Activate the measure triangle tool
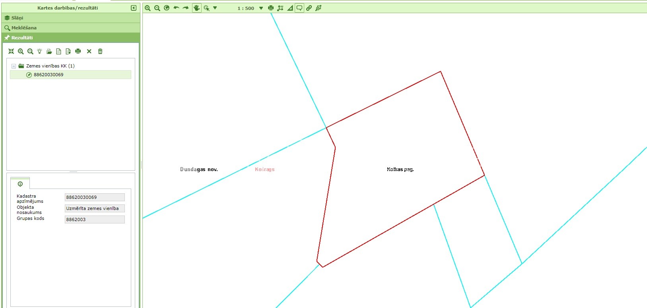 (290, 8)
